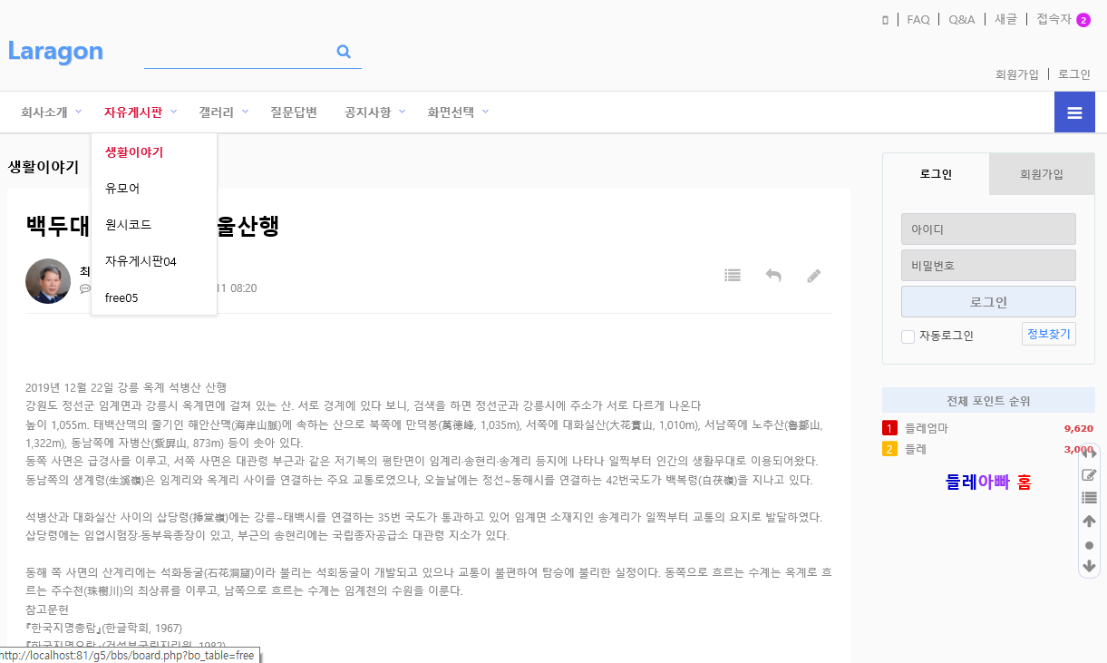Click the 로그인 submit button
This screenshot has width=1107, height=663.
[x=988, y=302]
